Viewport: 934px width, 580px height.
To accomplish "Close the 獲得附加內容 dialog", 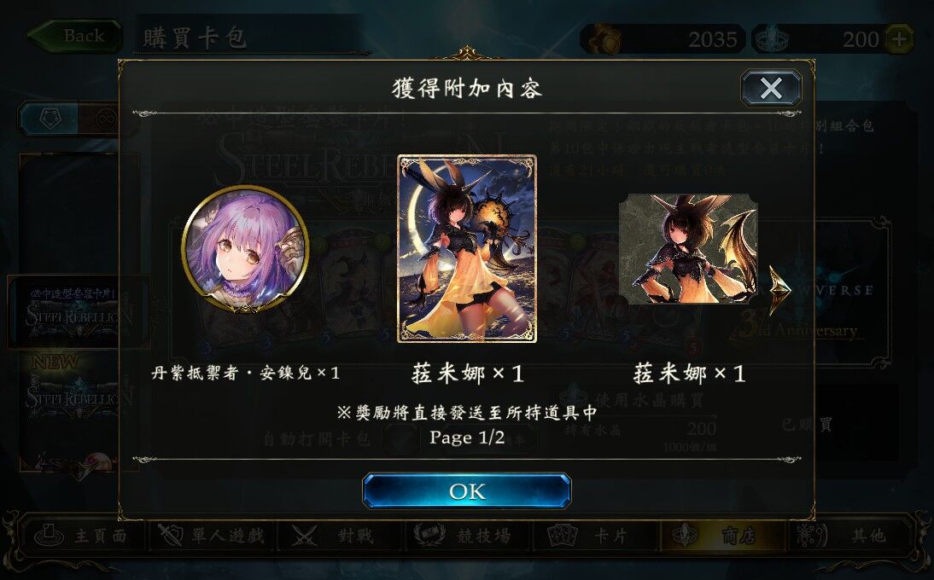I will click(771, 89).
